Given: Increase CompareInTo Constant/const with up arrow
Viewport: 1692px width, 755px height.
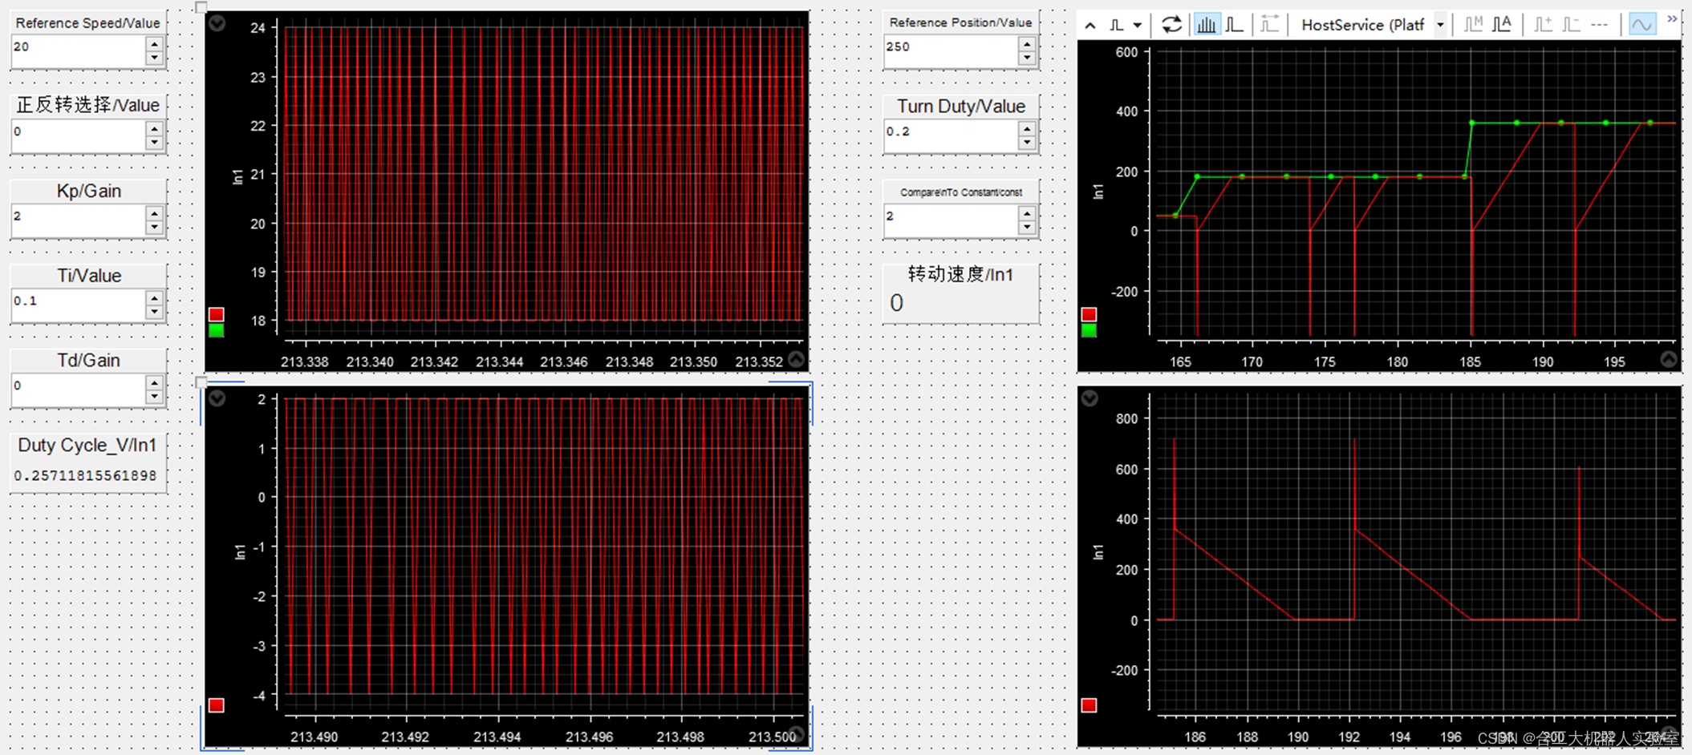Looking at the screenshot, I should [1027, 214].
